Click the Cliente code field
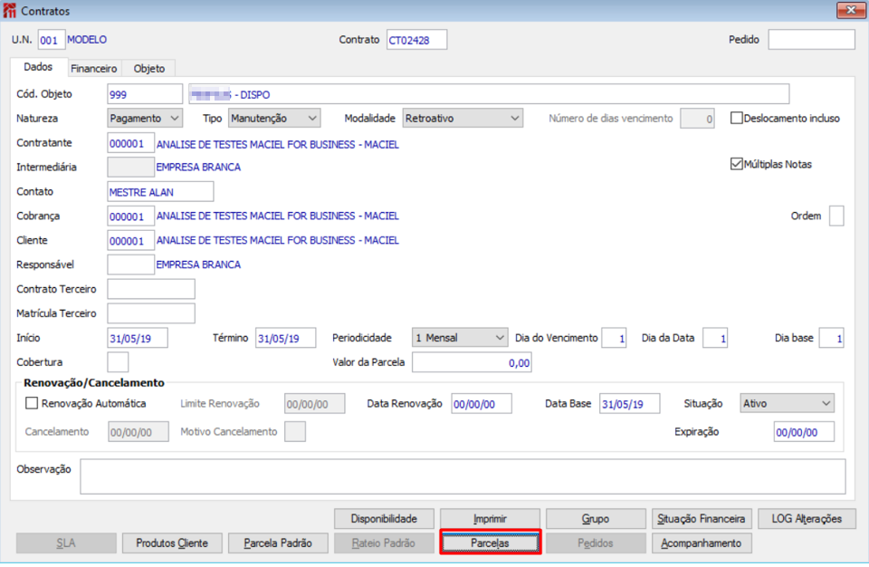869x567 pixels. (130, 241)
